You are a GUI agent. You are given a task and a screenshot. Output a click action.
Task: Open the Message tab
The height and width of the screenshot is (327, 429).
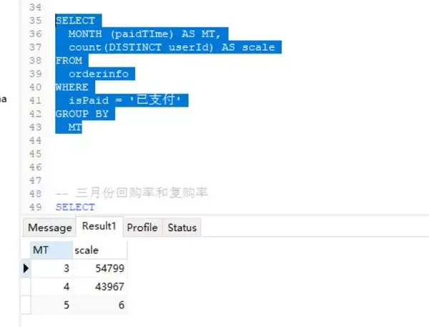(x=50, y=228)
